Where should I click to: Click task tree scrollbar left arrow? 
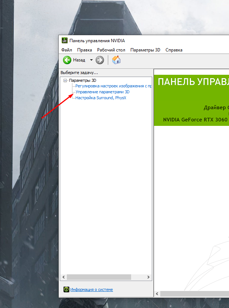[x=64, y=277]
